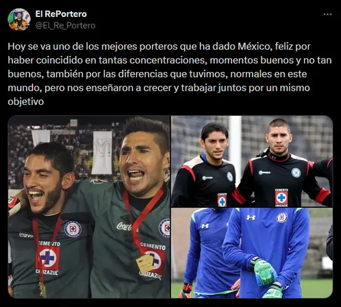Open the bottom-right photo of blue jerseys
Viewport: 341px width, 307px height.
(x=252, y=253)
